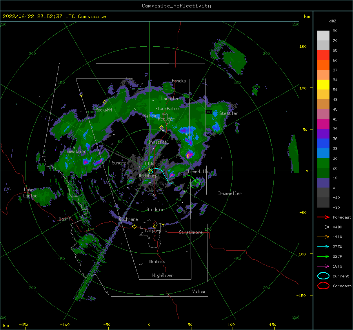Click the Drumheller town label
This screenshot has width=353, height=330.
(230, 193)
